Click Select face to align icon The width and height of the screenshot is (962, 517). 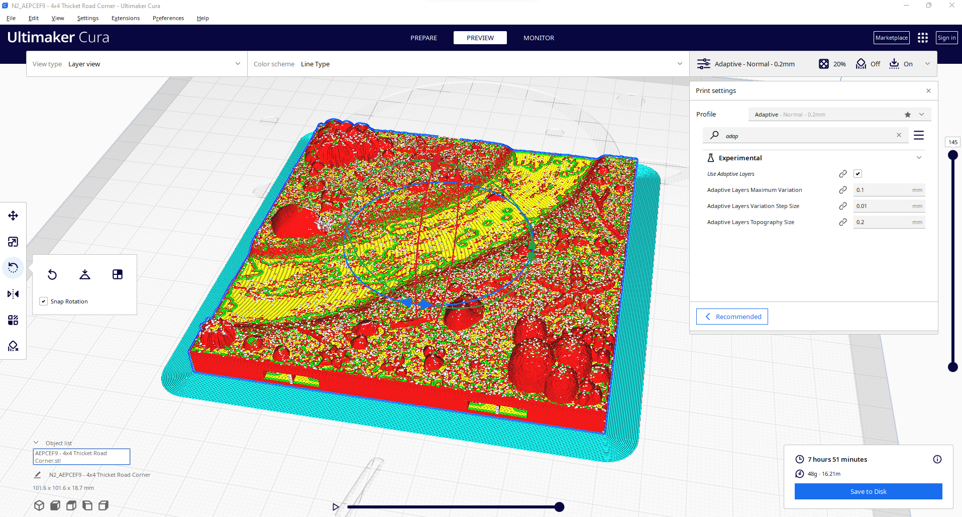coord(118,274)
